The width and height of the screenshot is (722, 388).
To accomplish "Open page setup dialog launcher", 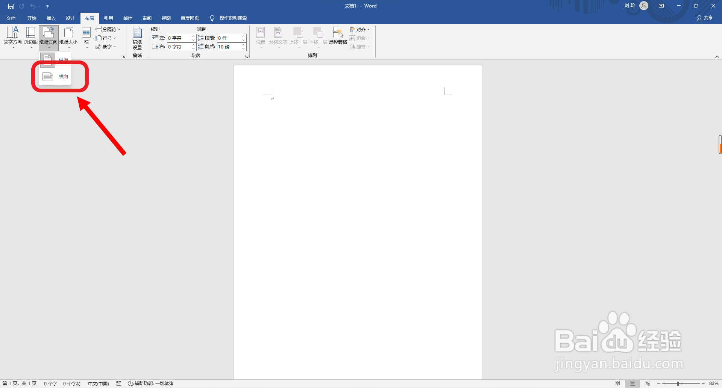I will pyautogui.click(x=123, y=56).
